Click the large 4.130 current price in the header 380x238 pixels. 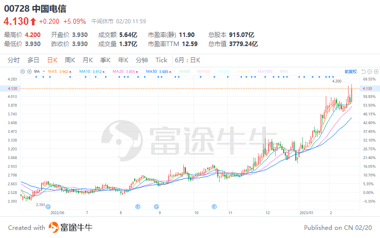tap(16, 22)
